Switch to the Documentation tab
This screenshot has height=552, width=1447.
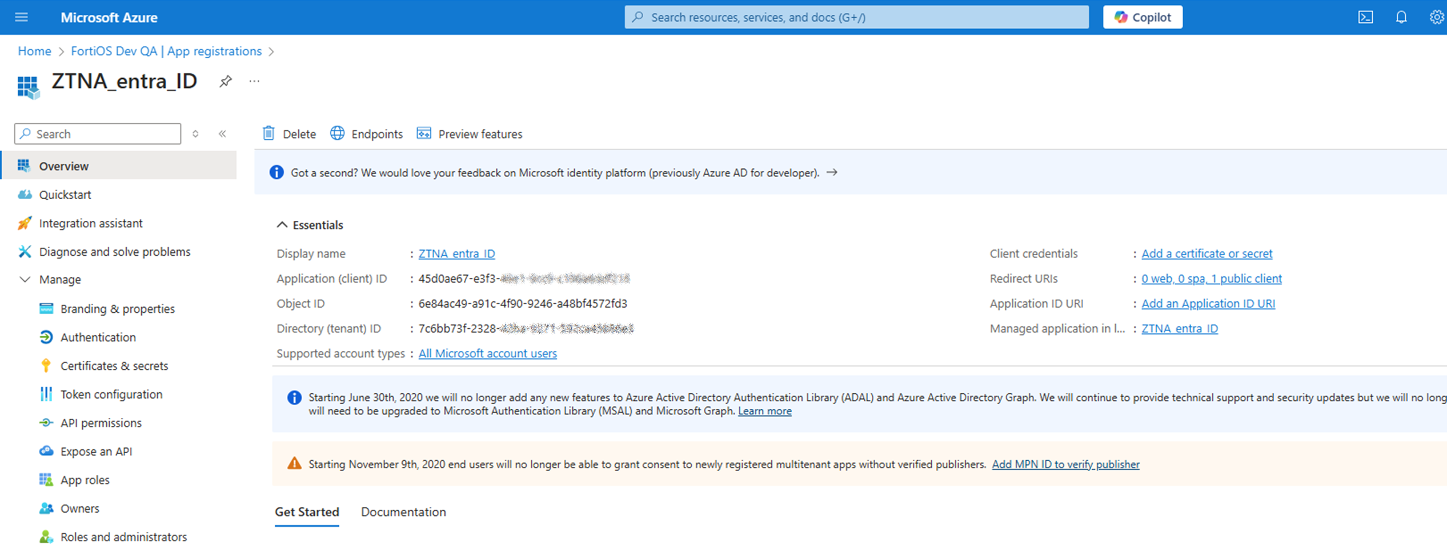pyautogui.click(x=403, y=512)
